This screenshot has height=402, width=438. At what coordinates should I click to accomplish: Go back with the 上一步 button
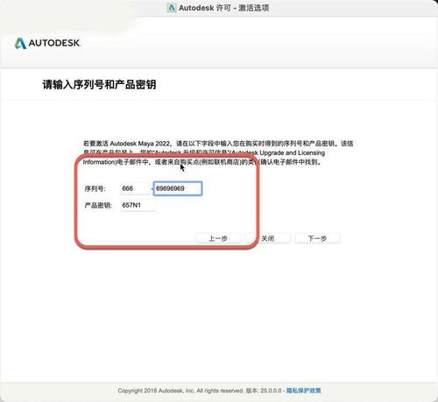[x=218, y=238]
